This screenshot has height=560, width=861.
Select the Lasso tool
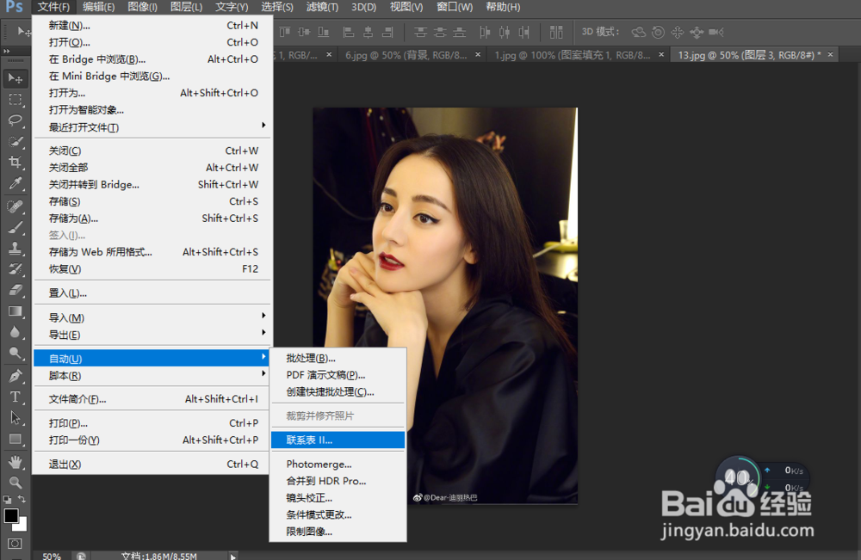tap(15, 120)
